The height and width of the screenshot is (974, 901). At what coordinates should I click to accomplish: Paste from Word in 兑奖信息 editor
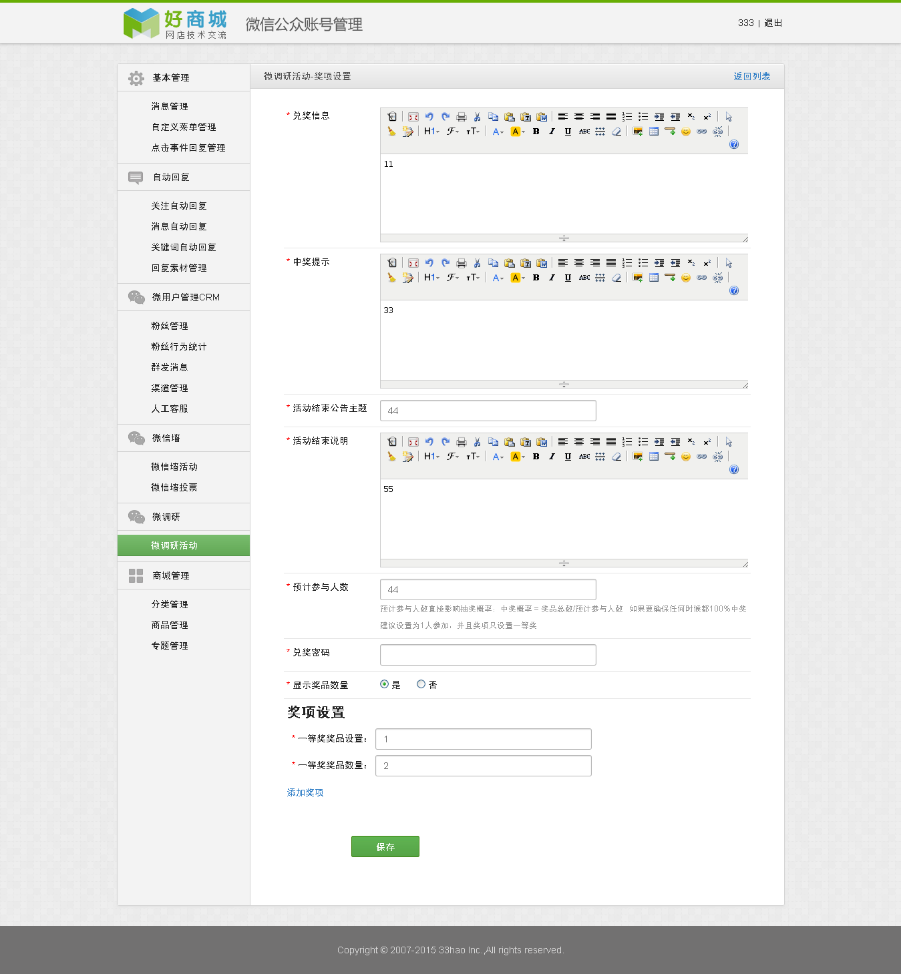542,117
